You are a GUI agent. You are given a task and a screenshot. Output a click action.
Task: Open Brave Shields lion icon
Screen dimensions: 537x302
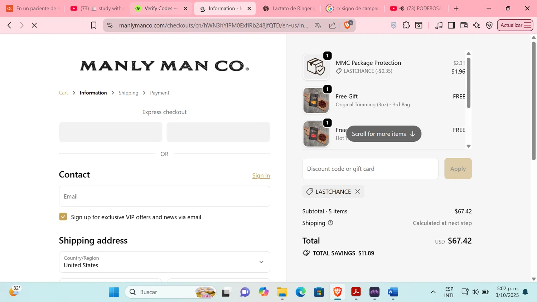347,25
